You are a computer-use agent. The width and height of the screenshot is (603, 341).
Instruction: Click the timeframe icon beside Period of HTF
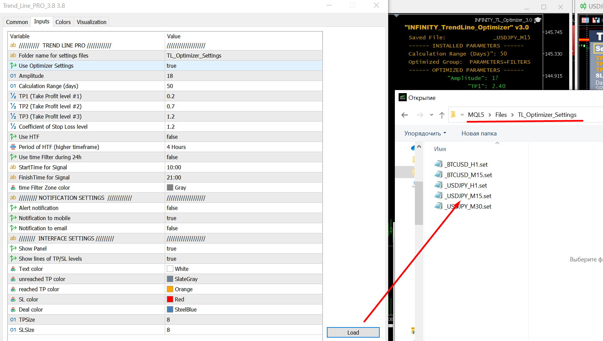13,147
